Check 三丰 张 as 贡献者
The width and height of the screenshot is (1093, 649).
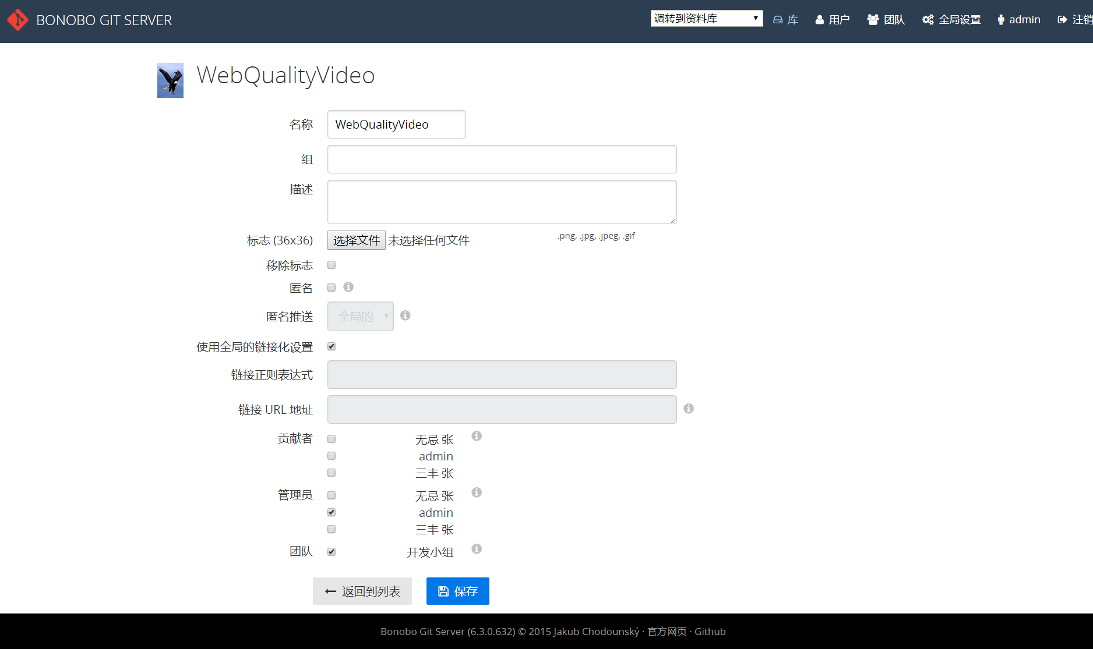(x=332, y=473)
